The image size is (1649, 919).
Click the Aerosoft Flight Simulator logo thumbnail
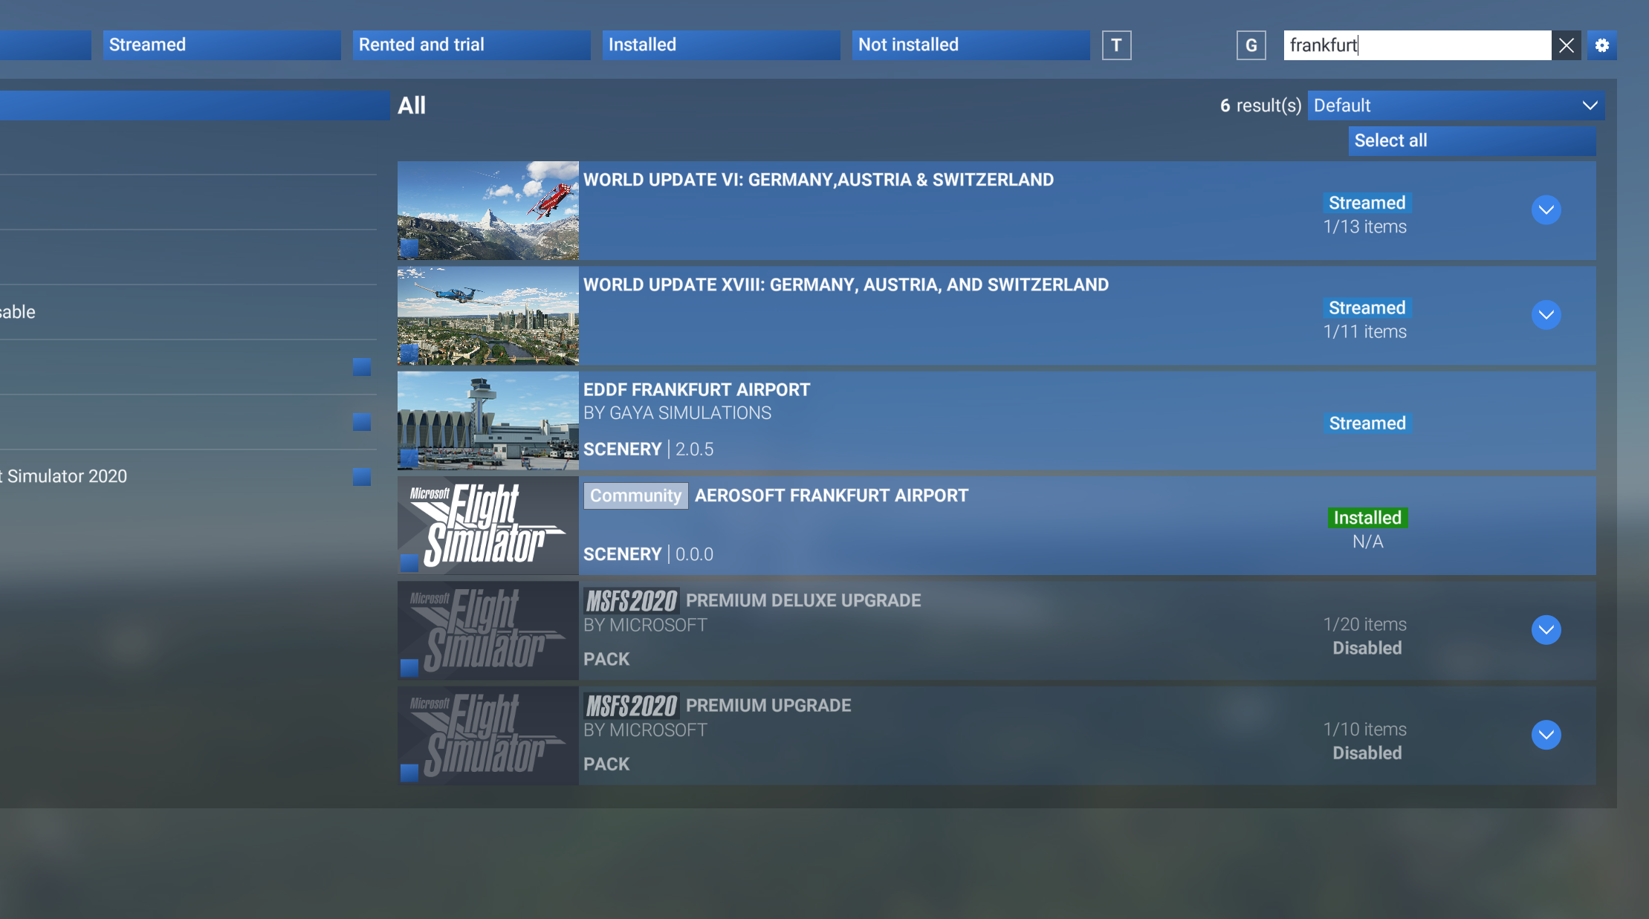(x=488, y=526)
